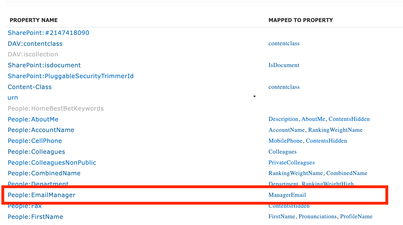403x225 pixels.
Task: Open the Description managed property
Action: (x=283, y=119)
